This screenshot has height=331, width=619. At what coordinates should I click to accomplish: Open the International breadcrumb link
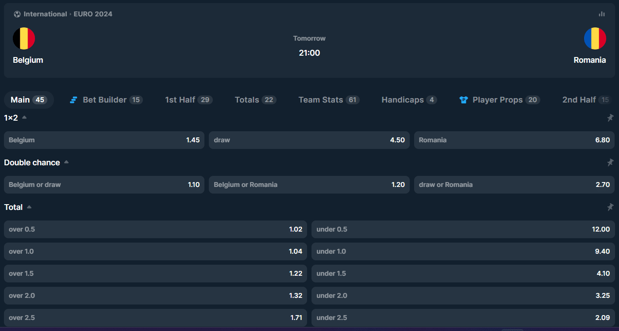(45, 14)
